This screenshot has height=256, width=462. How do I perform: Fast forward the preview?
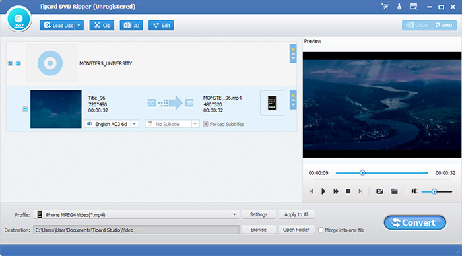point(335,191)
